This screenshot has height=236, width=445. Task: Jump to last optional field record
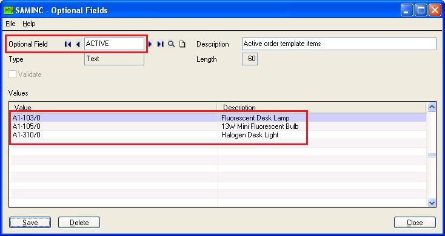coord(160,44)
